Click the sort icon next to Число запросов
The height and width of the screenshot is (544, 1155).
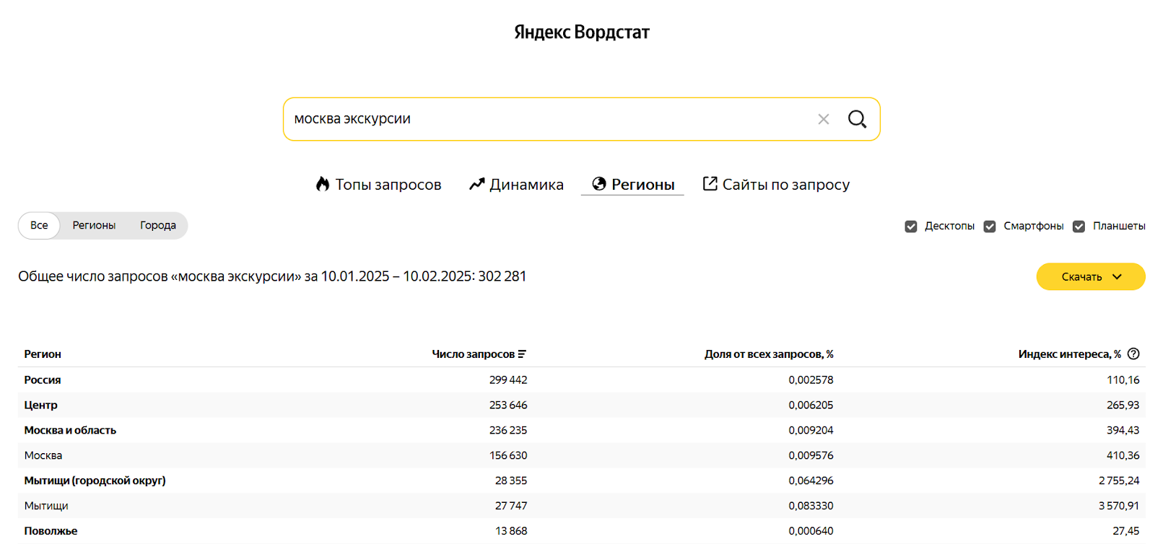[x=522, y=354]
